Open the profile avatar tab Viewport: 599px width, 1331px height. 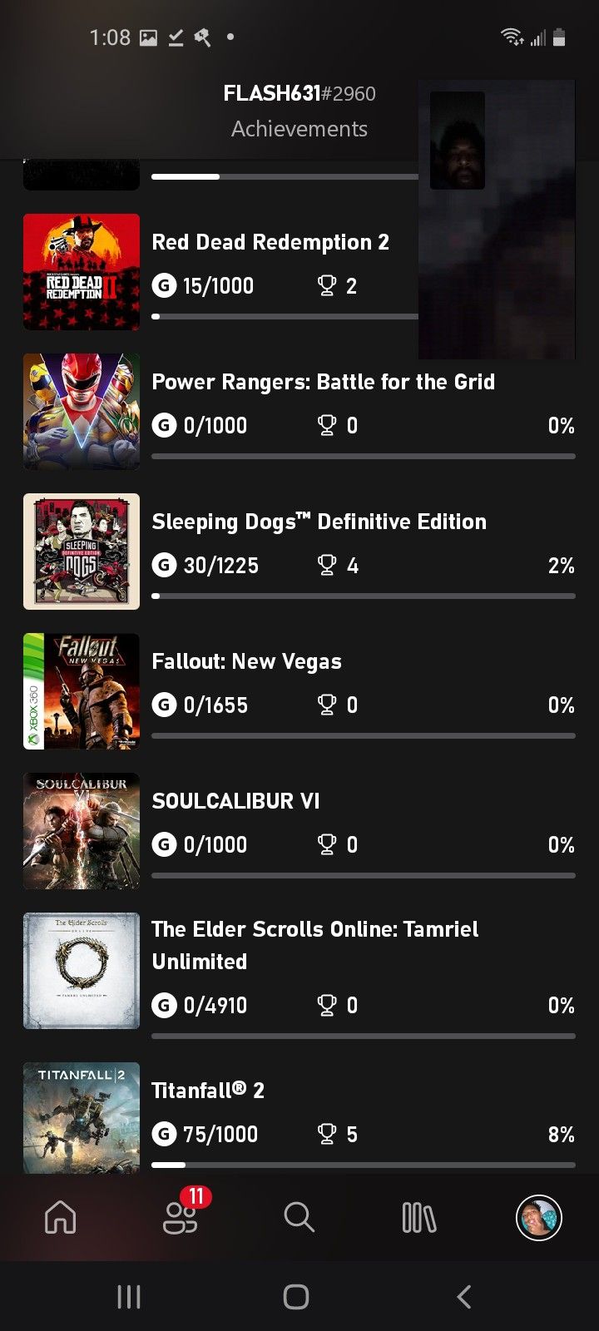[539, 1218]
